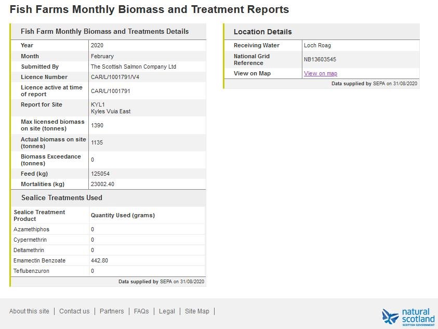Select the Loch Roag receiving water value

click(x=317, y=45)
